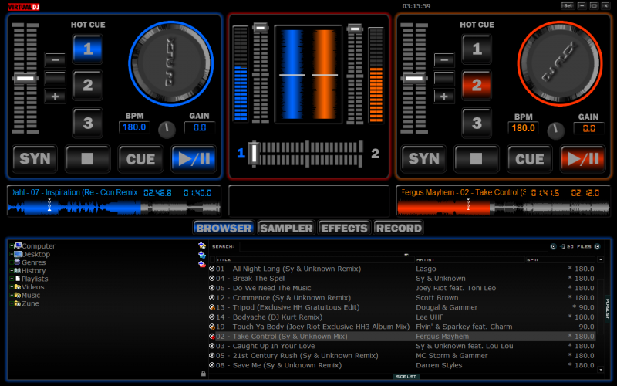Click the Computer icon in folder tree
The height and width of the screenshot is (386, 617).
click(18, 245)
